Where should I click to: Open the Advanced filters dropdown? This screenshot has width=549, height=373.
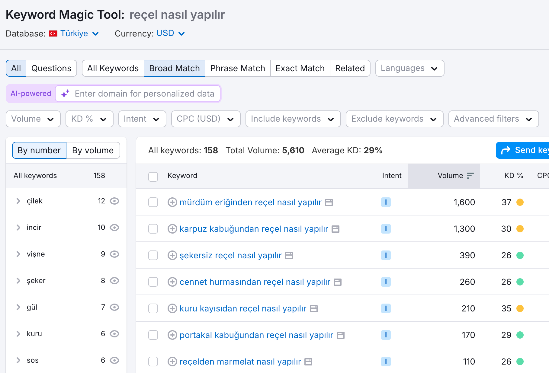coord(493,119)
